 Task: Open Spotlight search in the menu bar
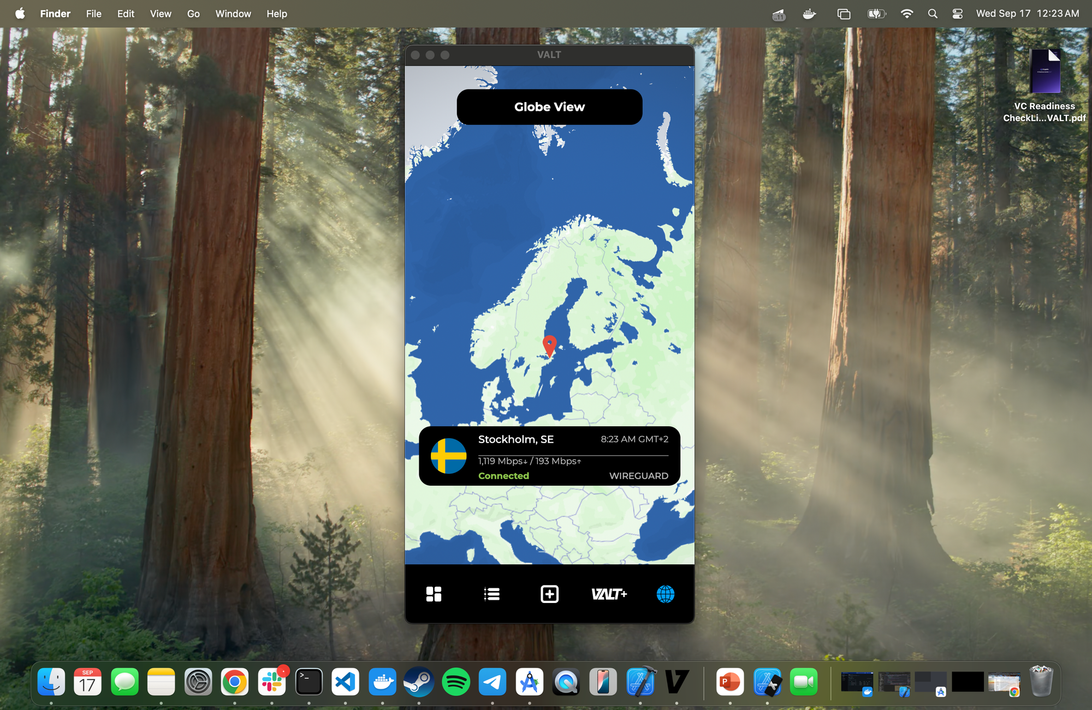(x=933, y=14)
